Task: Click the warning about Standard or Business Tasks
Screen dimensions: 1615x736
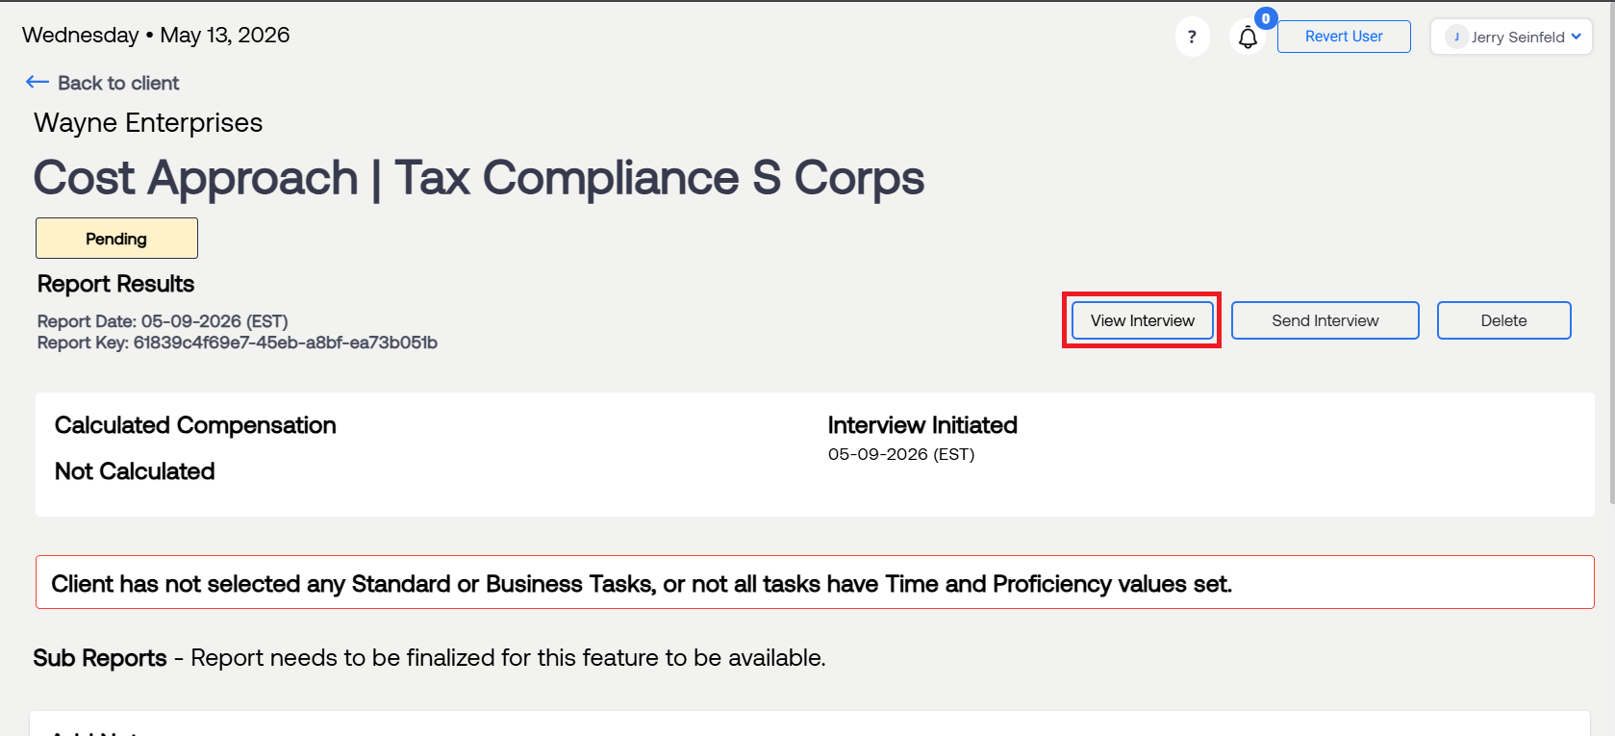Action: [815, 582]
